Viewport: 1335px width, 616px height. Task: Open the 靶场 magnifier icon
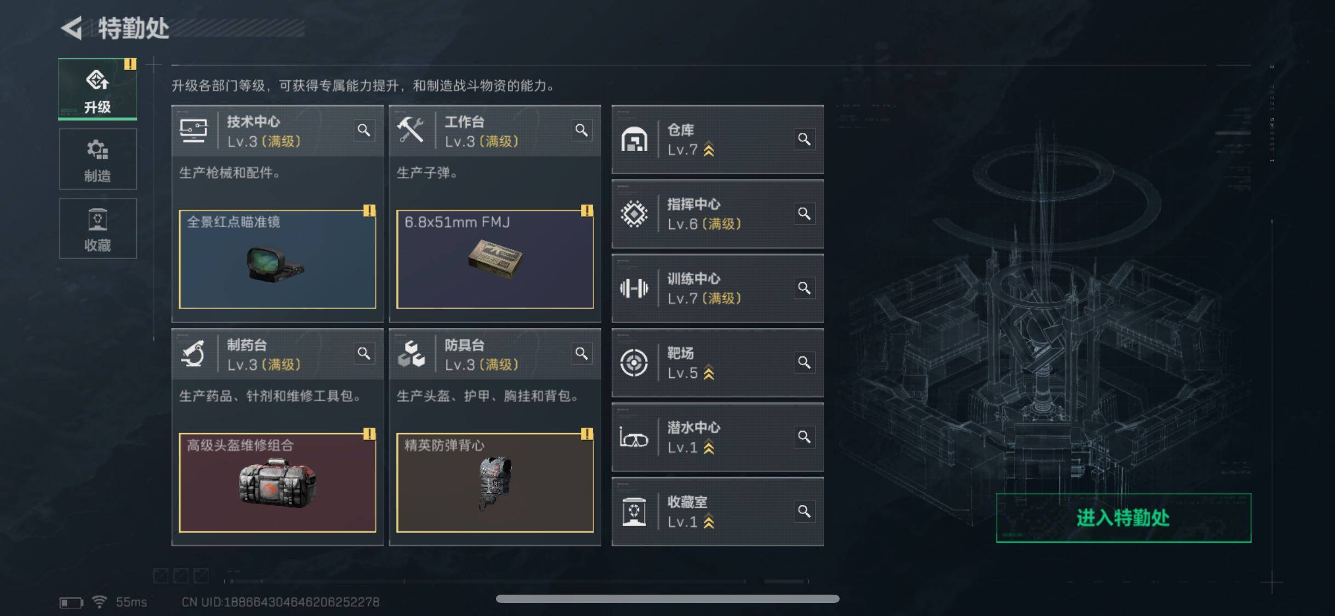[804, 362]
